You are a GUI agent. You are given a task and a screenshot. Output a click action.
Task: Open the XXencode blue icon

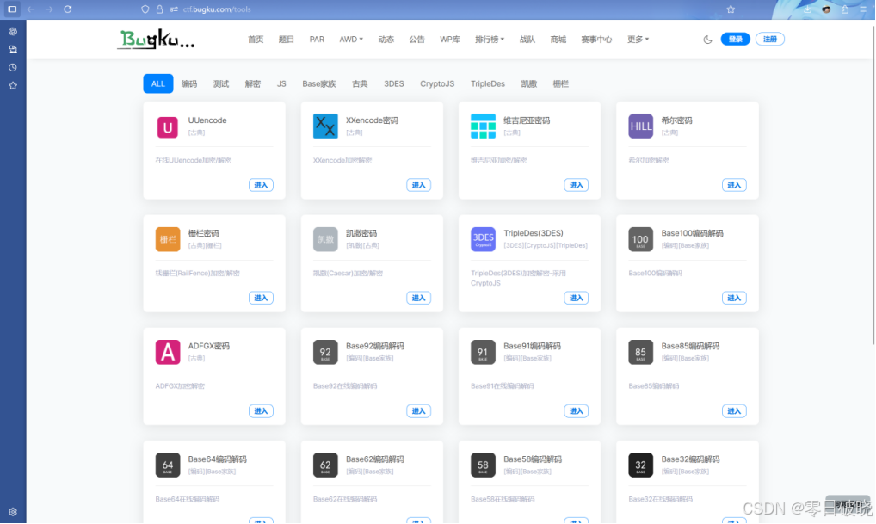pos(325,126)
